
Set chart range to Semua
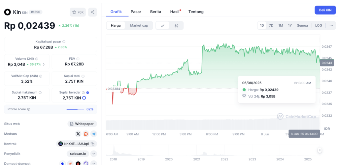coord(302,25)
